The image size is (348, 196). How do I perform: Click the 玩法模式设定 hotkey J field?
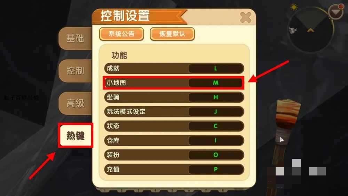(x=216, y=112)
